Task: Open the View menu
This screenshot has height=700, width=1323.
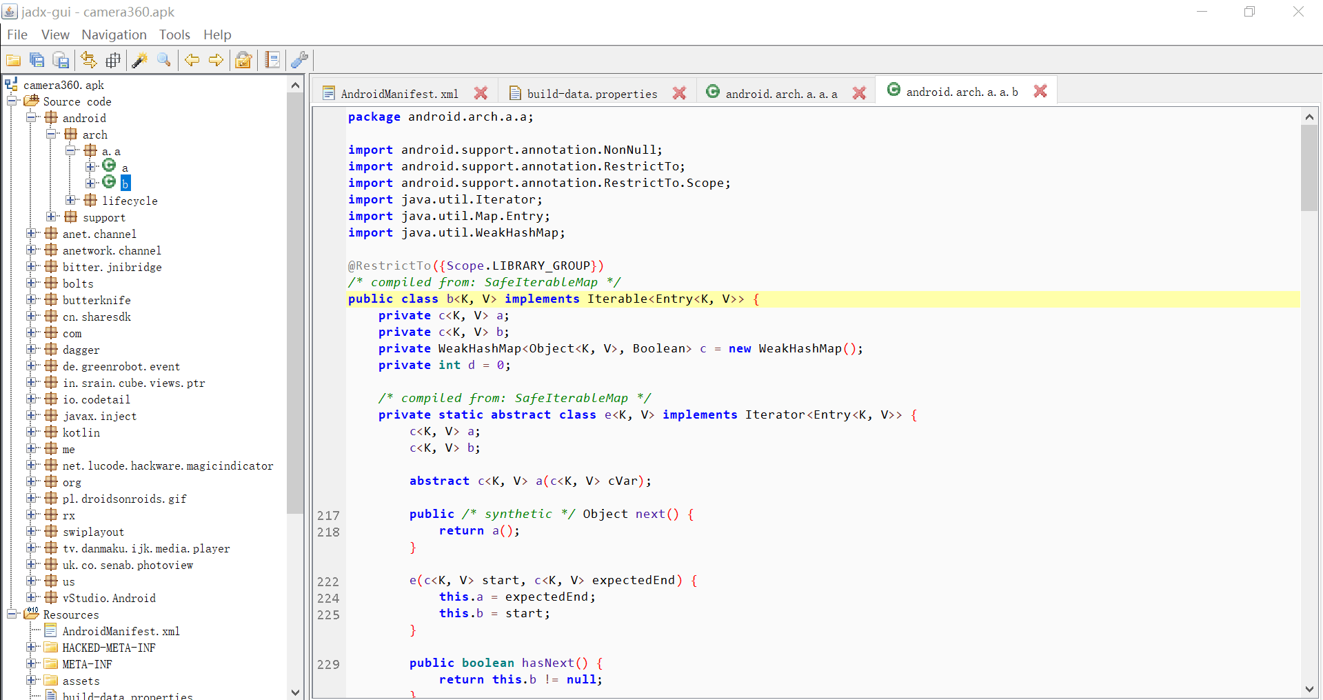Action: tap(55, 34)
